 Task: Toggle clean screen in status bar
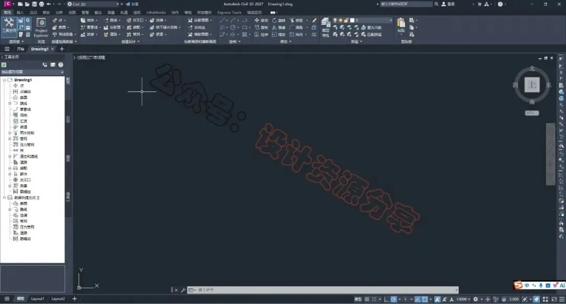point(554,299)
